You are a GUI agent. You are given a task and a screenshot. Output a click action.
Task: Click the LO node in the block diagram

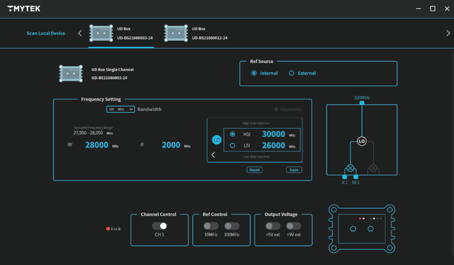tap(362, 141)
